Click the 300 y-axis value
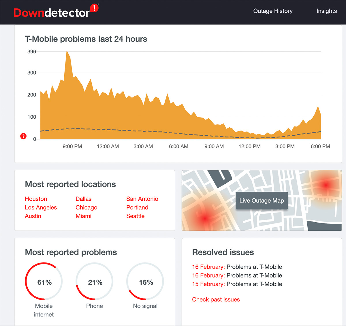346x326 pixels. [32, 73]
